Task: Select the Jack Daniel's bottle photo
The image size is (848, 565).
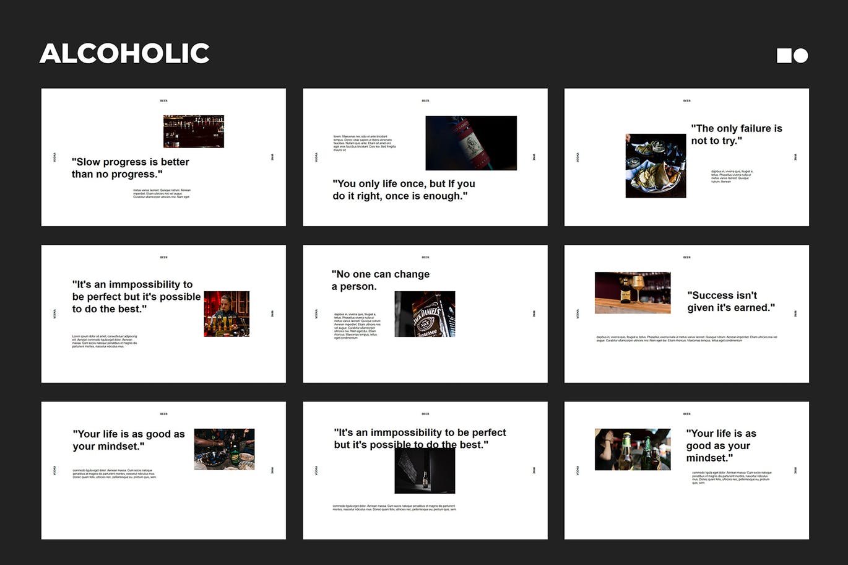Action: pyautogui.click(x=425, y=314)
